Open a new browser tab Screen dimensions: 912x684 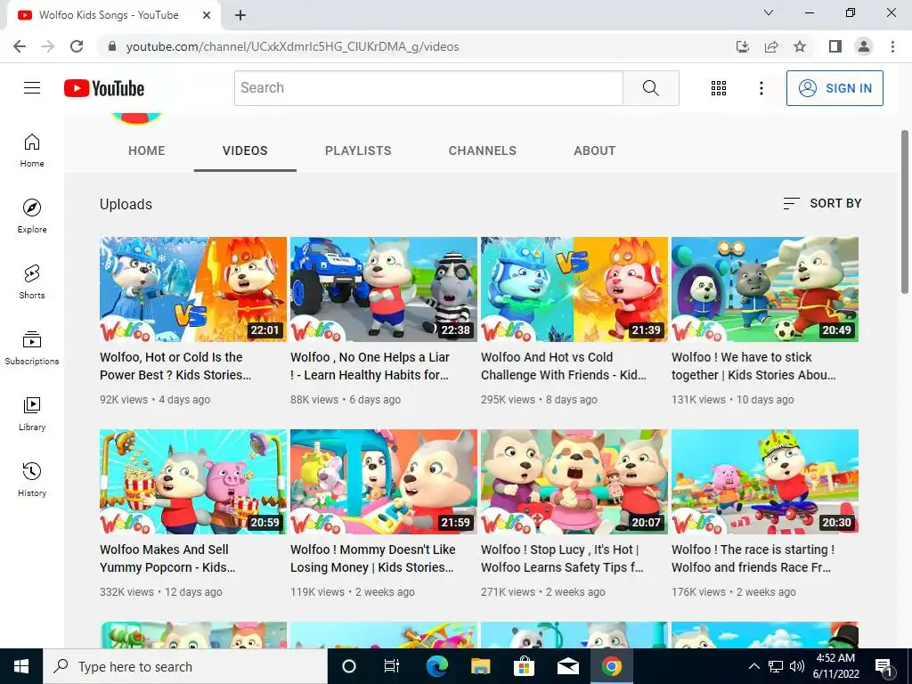pos(240,15)
